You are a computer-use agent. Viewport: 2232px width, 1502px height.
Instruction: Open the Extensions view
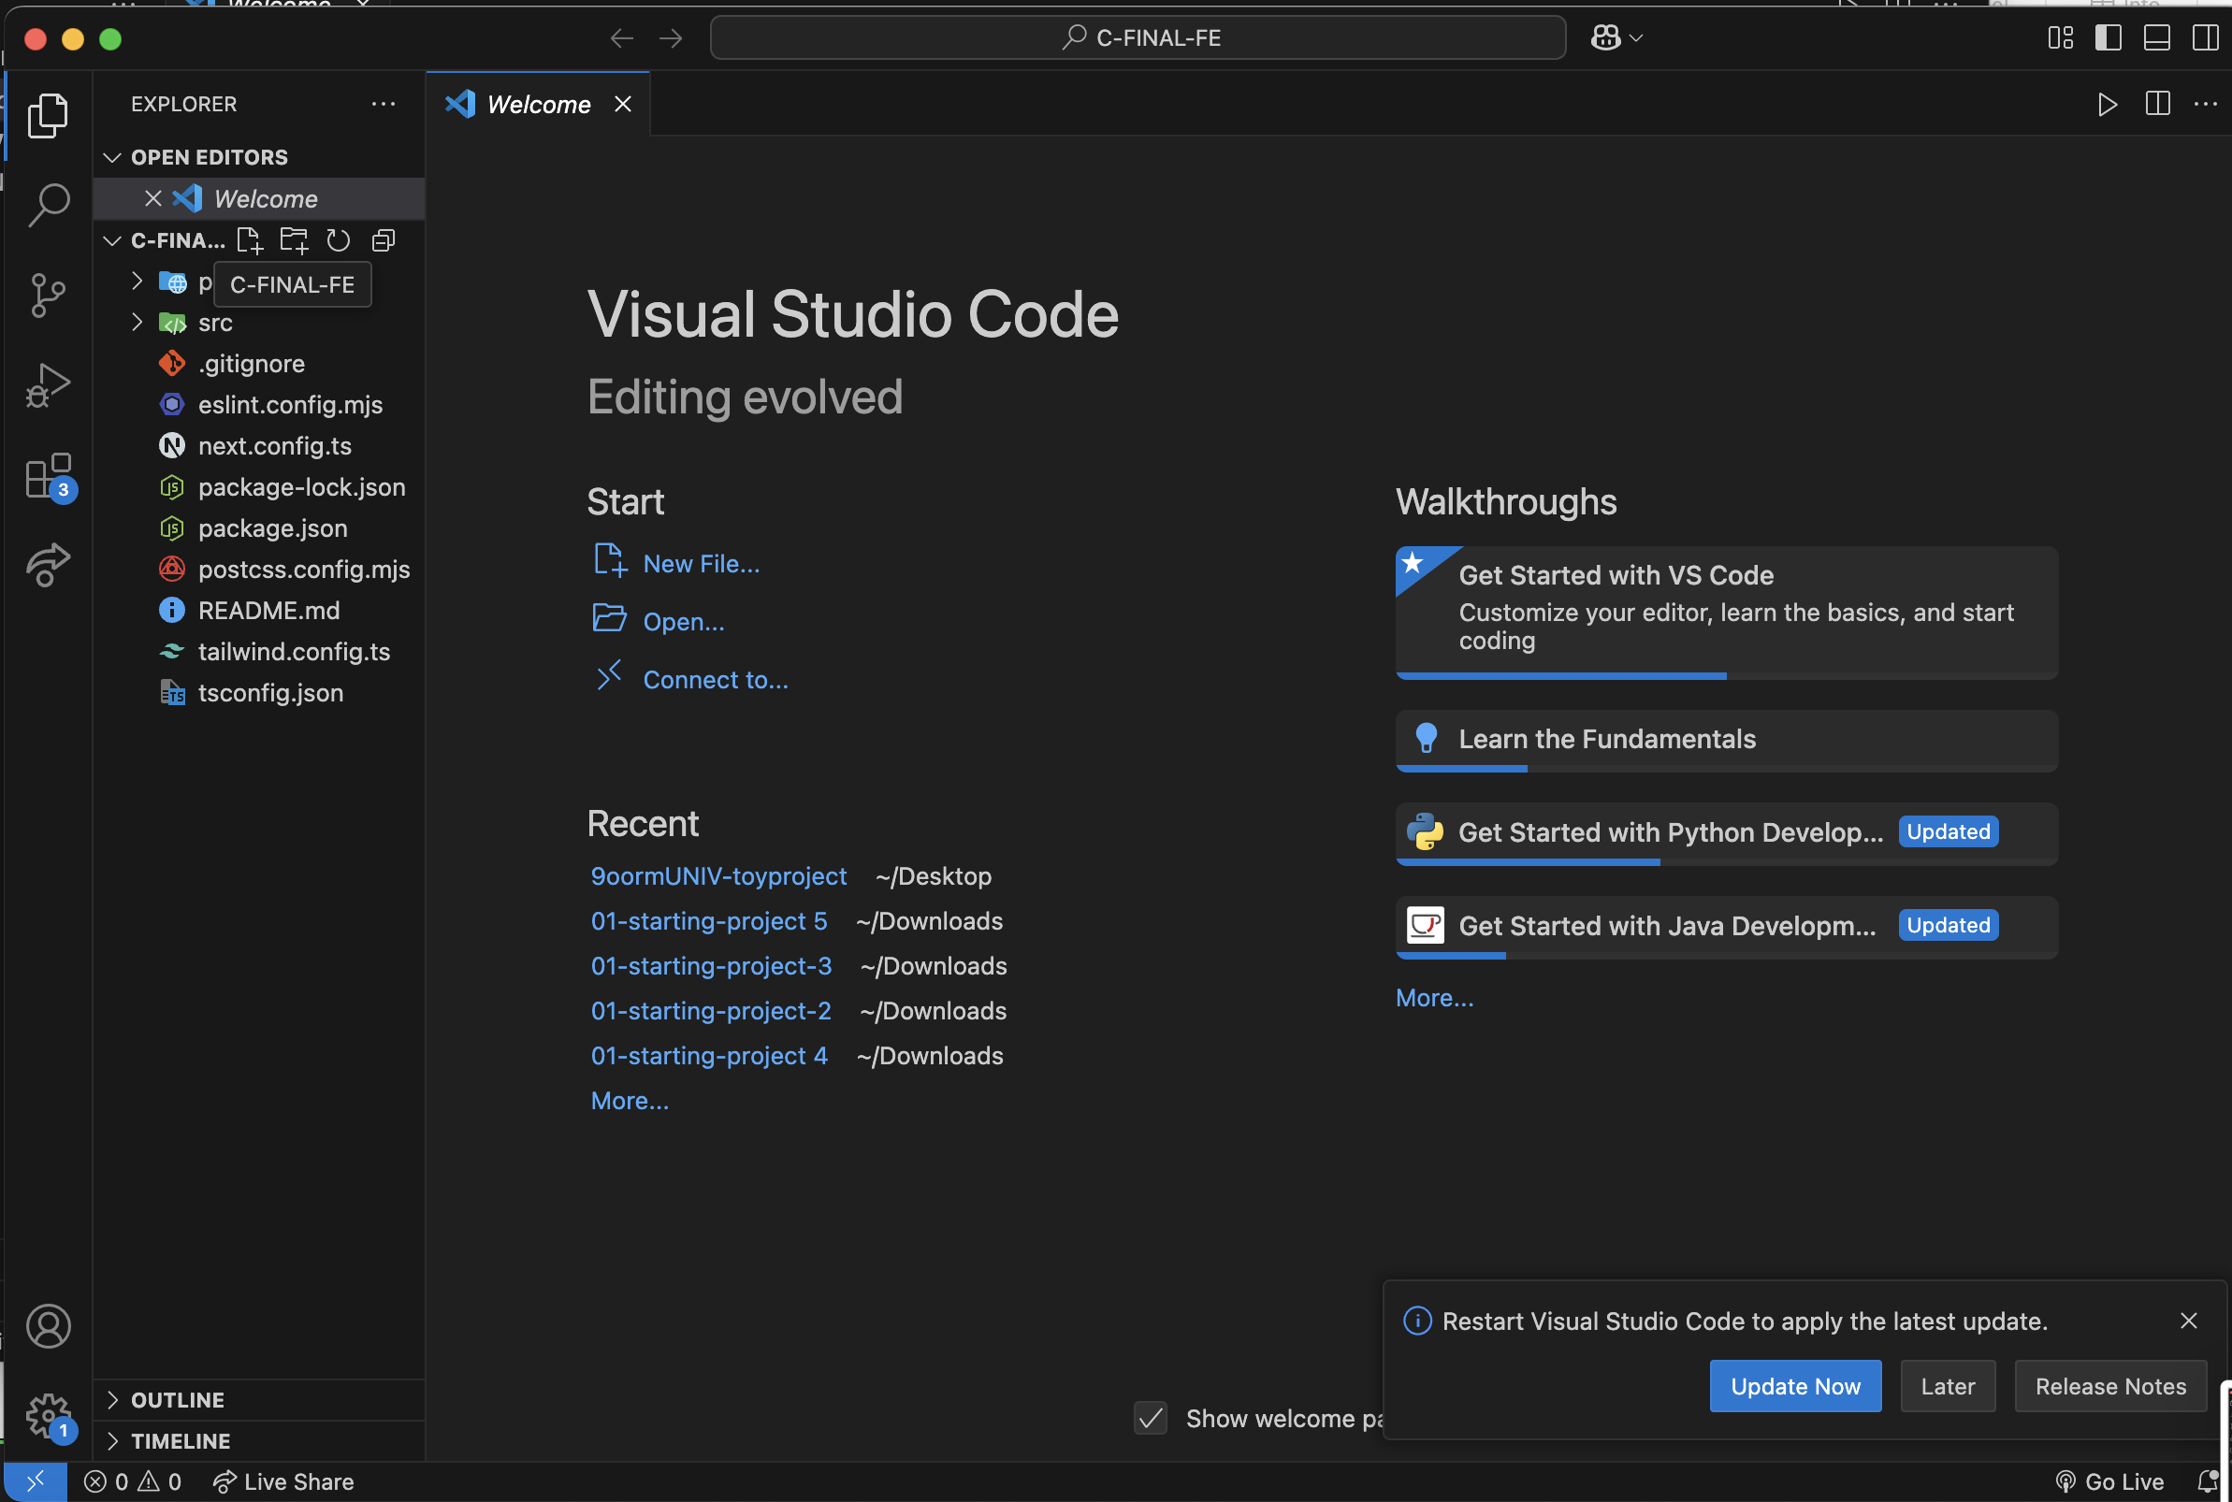point(48,476)
